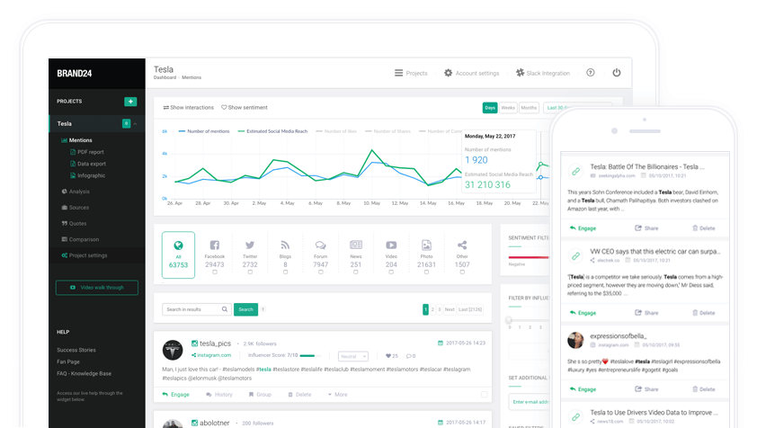
Task: Open PDF report in sidebar
Action: point(87,152)
